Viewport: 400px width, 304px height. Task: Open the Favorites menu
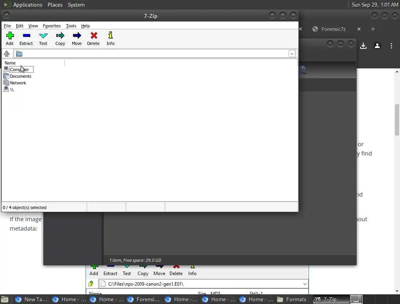point(52,26)
